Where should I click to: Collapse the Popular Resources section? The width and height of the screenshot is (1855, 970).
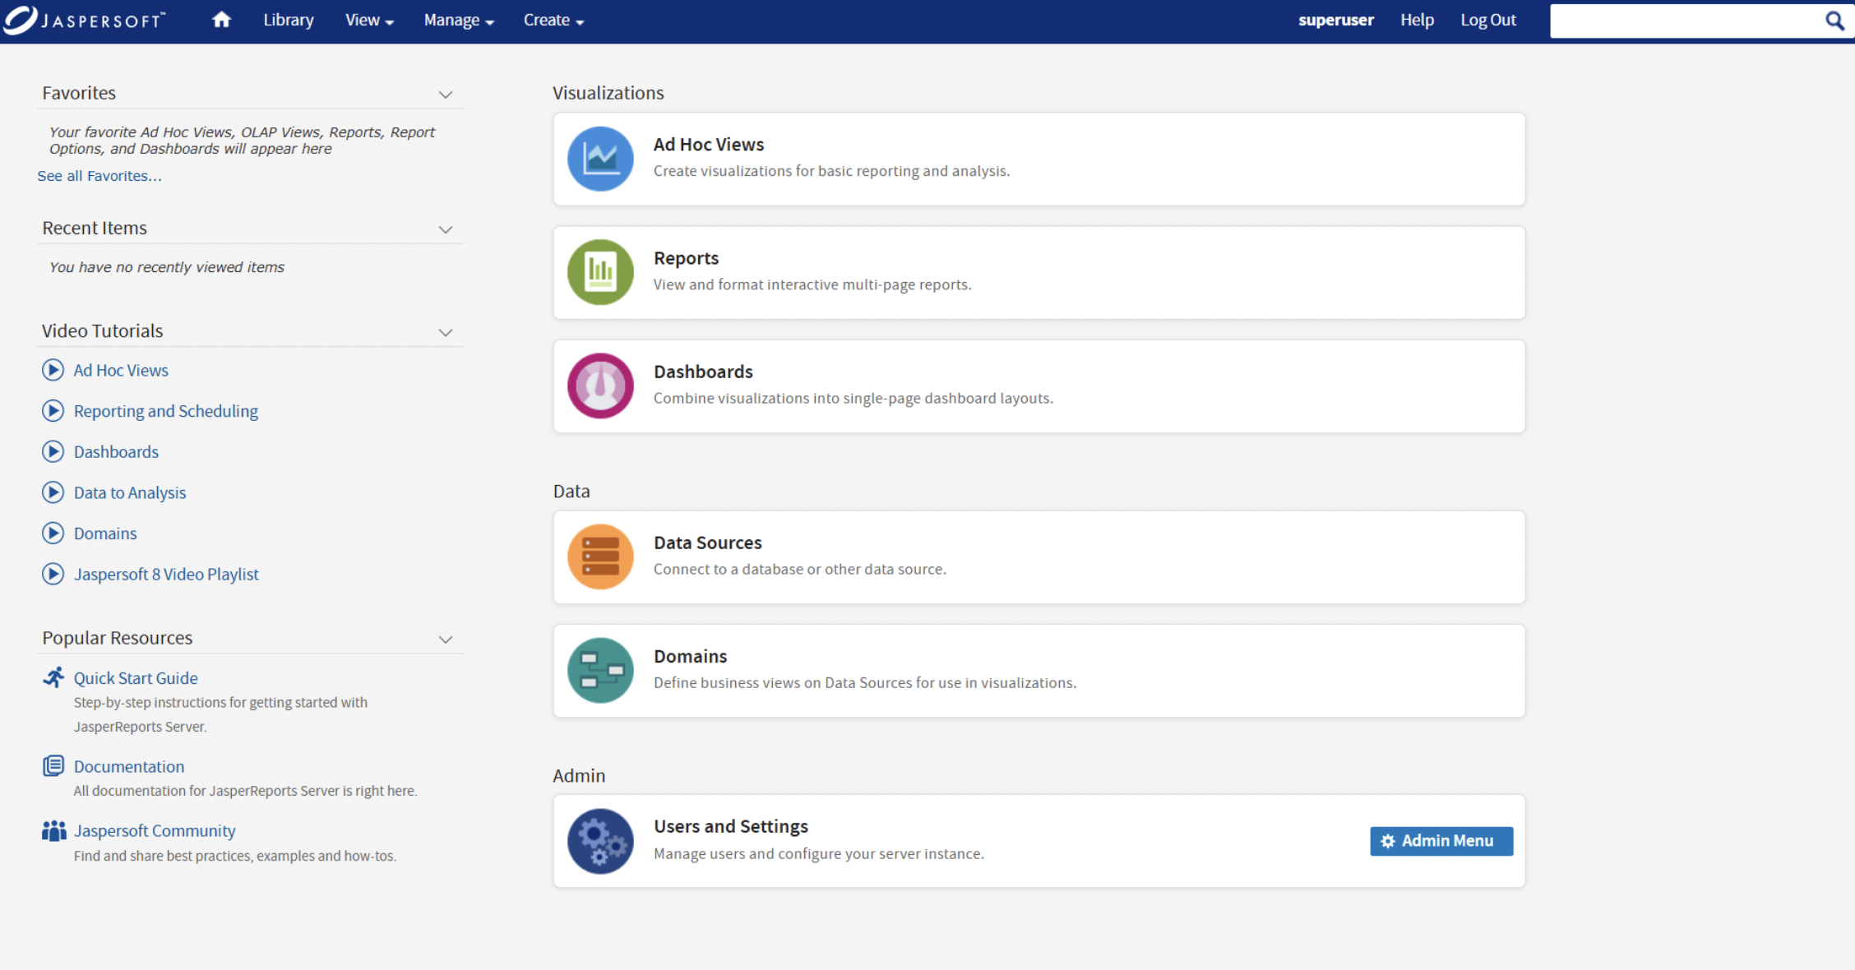tap(446, 640)
